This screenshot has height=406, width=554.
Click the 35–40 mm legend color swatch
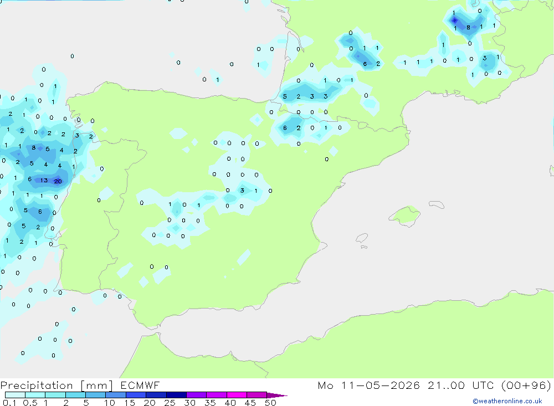(217, 395)
